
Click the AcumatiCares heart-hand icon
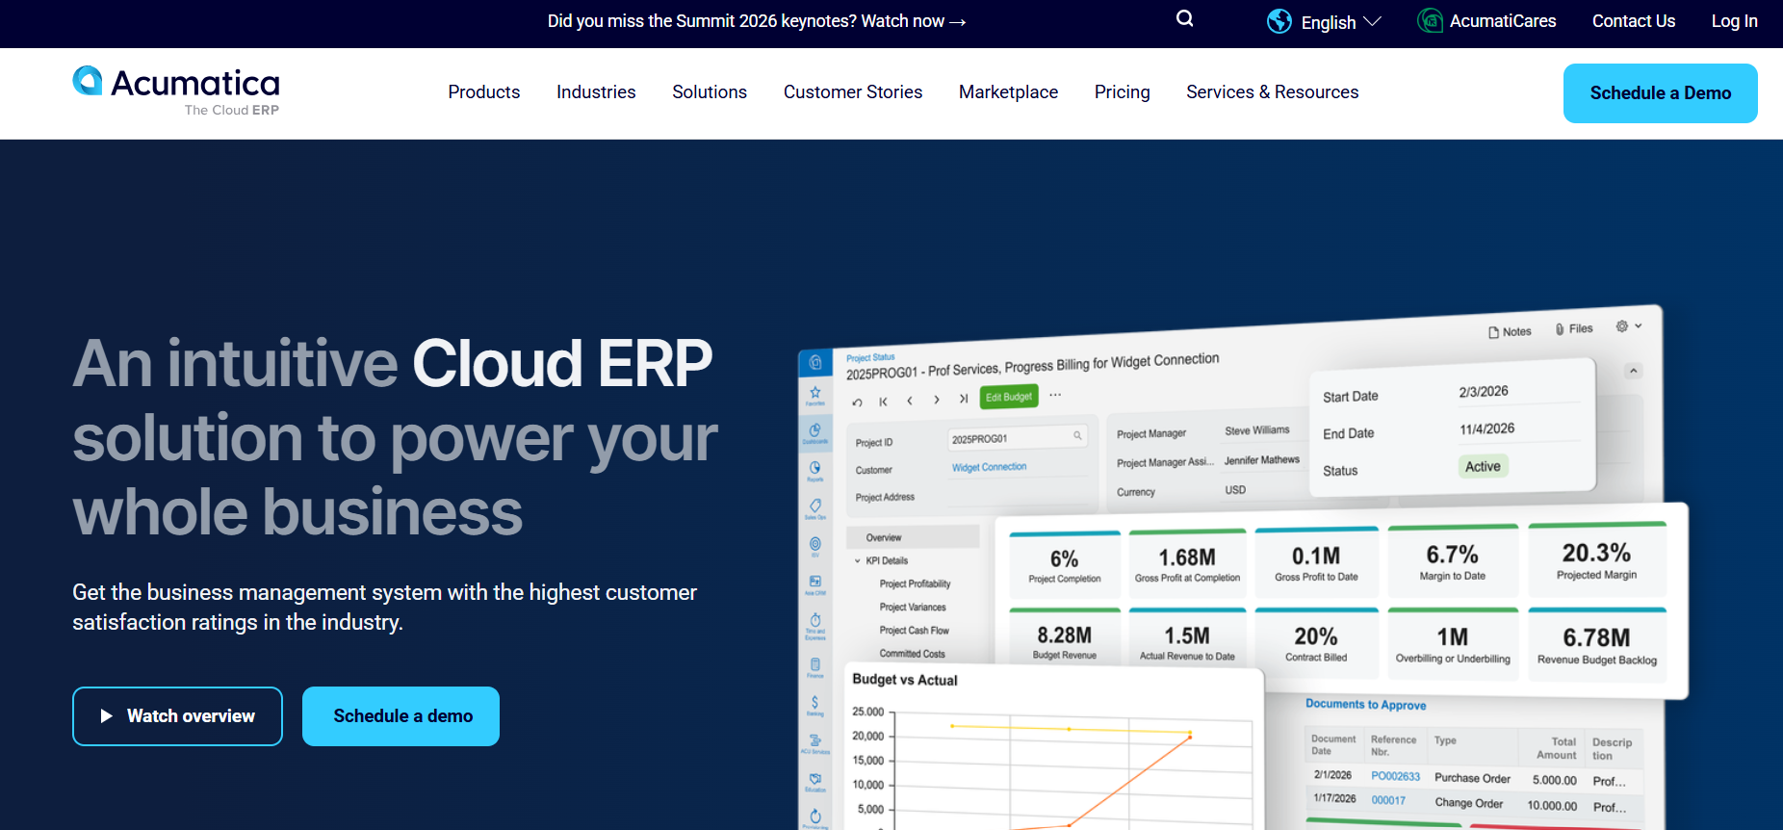coord(1430,20)
